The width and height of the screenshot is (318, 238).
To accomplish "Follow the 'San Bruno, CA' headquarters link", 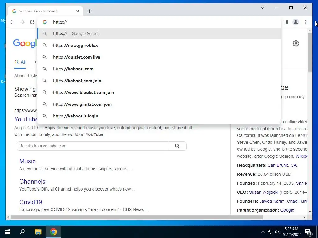I will click(x=282, y=165).
